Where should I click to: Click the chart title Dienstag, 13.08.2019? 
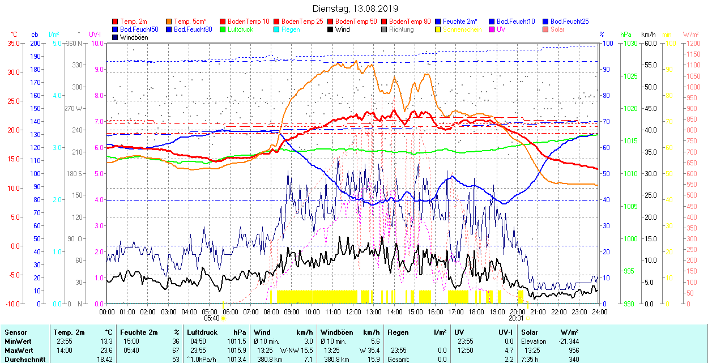[x=355, y=8]
